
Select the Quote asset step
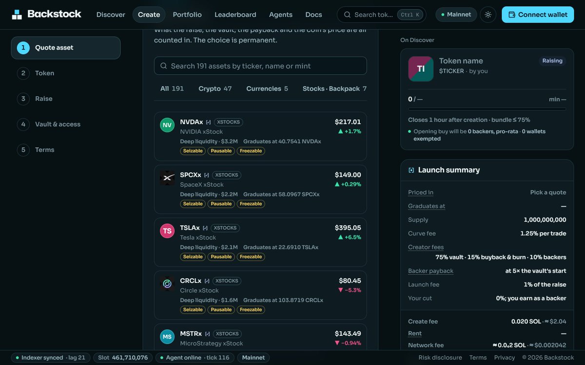(66, 48)
